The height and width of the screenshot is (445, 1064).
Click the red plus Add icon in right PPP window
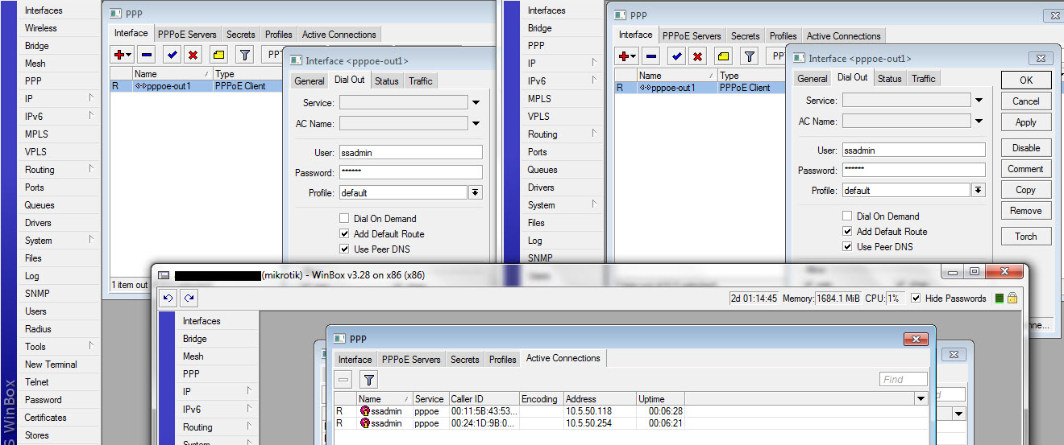(x=627, y=56)
